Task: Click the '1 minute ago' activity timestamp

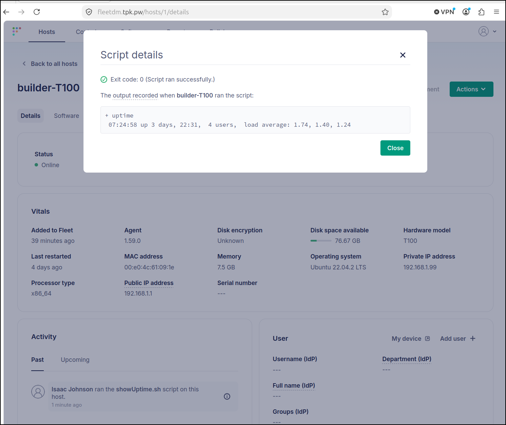Action: (67, 405)
